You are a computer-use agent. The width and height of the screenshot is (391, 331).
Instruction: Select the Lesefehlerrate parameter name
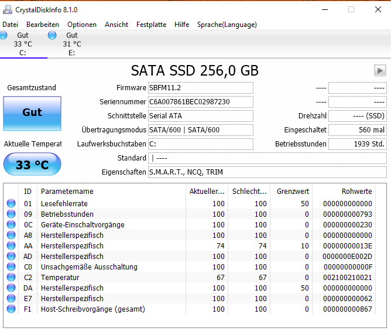point(64,204)
